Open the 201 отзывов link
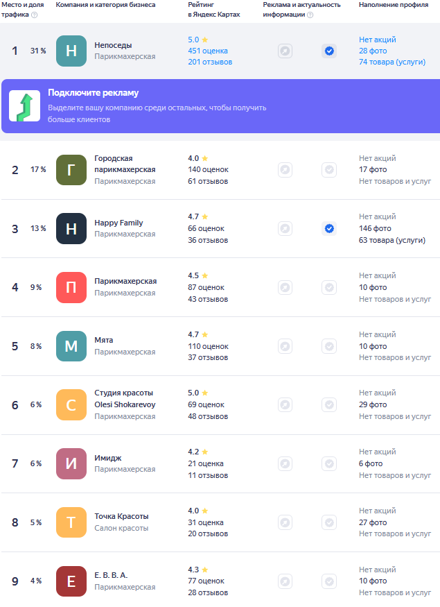 210,62
